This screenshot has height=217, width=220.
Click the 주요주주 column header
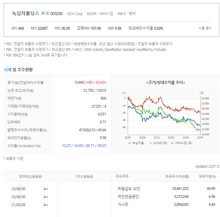point(122,176)
